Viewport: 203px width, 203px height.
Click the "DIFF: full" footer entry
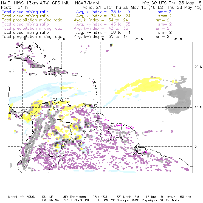(x=92, y=200)
